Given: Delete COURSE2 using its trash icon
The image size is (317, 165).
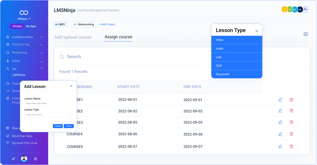Looking at the screenshot, I should point(291,111).
